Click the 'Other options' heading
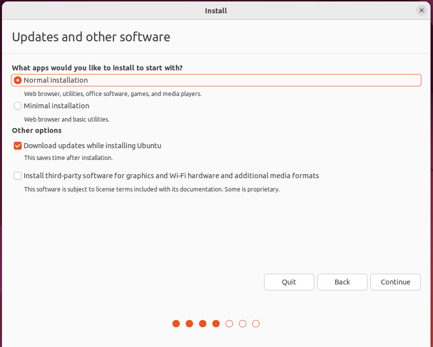Image resolution: width=433 pixels, height=347 pixels. click(x=37, y=130)
